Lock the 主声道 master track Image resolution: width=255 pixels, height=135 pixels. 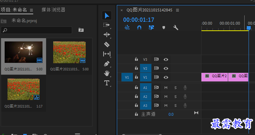pyautogui.click(x=136, y=114)
